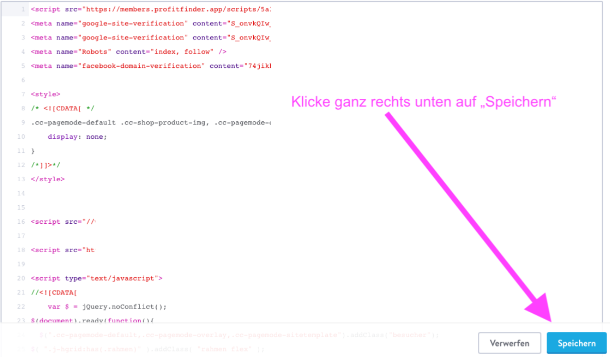Viewport: 610px width, 357px height.
Task: Click the jQuery.noConflict() line
Action: (x=107, y=307)
